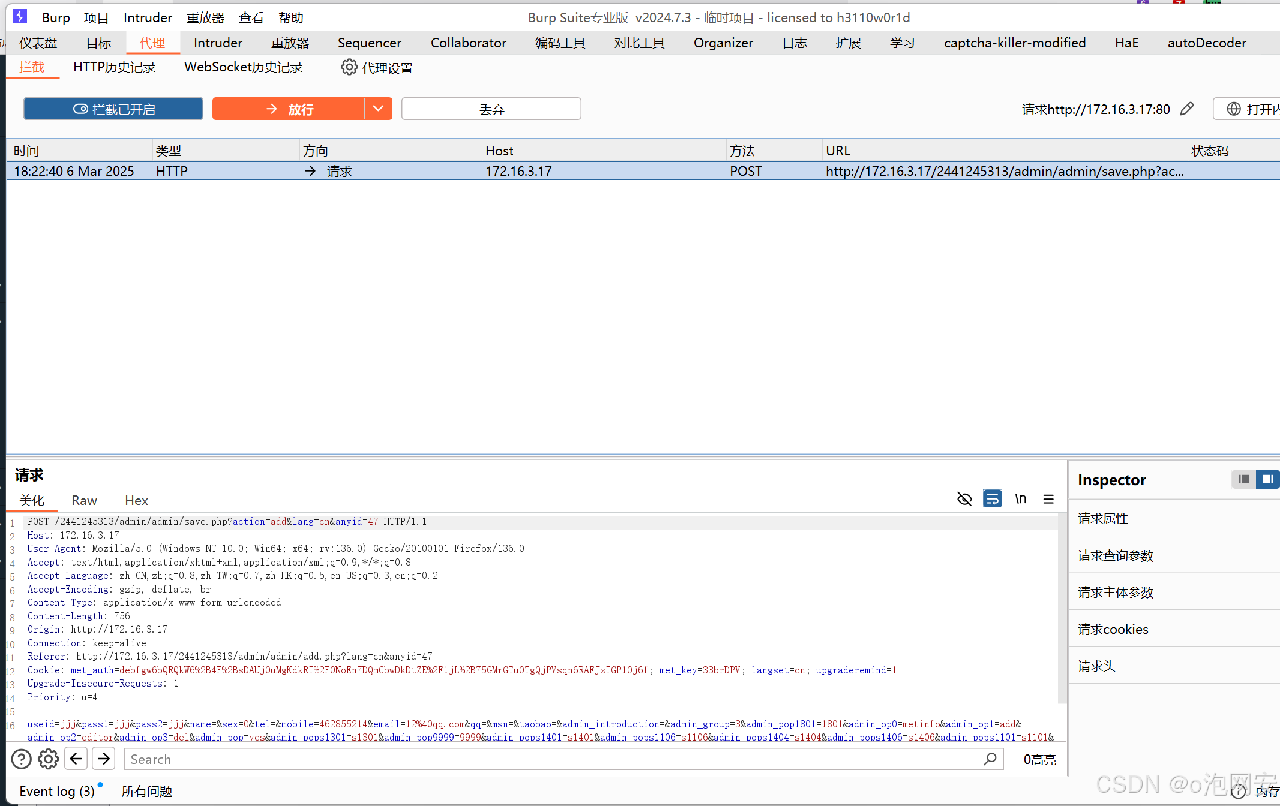
Task: Expand the forward button dropdown arrow
Action: [378, 109]
